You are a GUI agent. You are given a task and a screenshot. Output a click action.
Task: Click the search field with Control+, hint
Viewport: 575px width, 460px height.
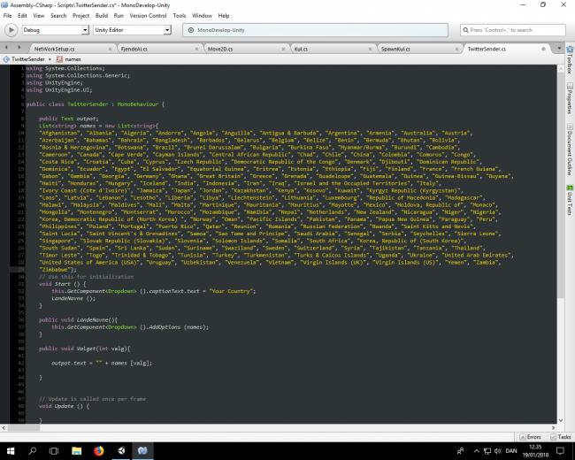click(x=513, y=30)
